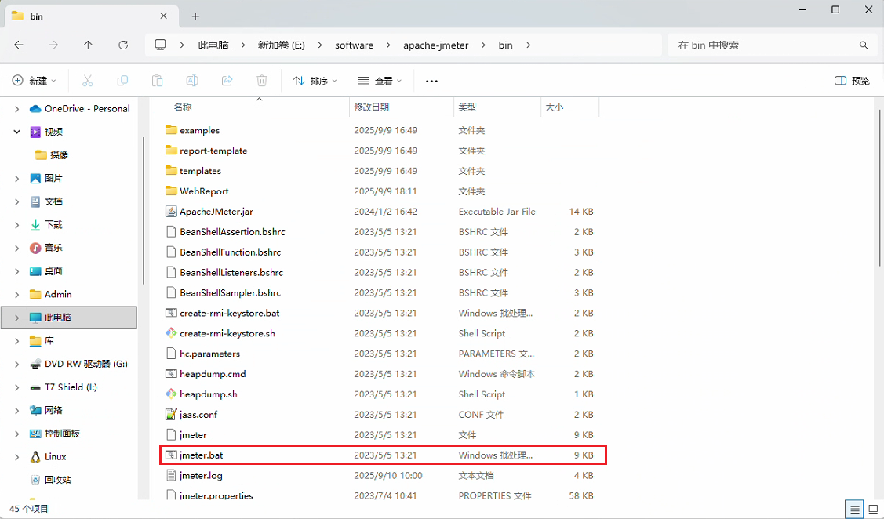Viewport: 884px width, 519px height.
Task: Open the 新建 (New) dropdown
Action: 33,80
